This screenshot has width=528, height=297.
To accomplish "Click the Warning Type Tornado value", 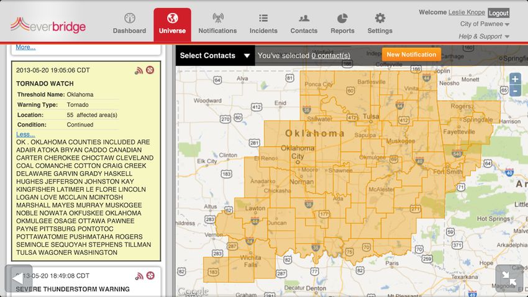I will pyautogui.click(x=78, y=105).
